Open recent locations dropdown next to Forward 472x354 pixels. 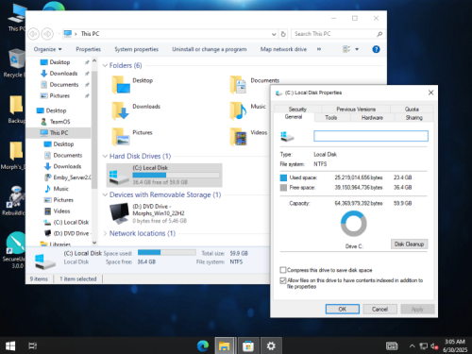pos(59,34)
